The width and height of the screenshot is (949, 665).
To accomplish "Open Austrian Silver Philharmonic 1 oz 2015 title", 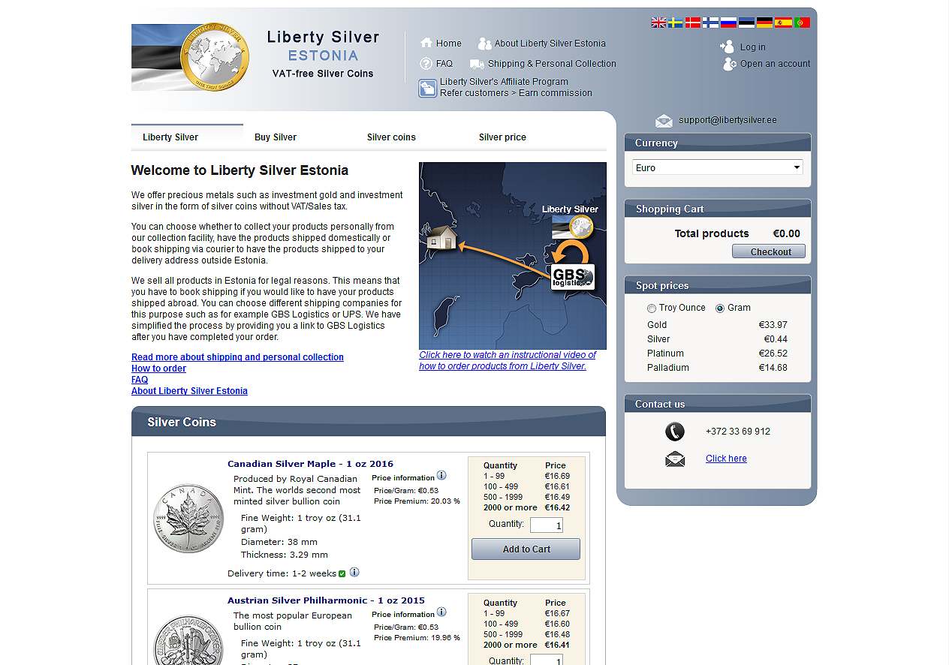I will (326, 600).
